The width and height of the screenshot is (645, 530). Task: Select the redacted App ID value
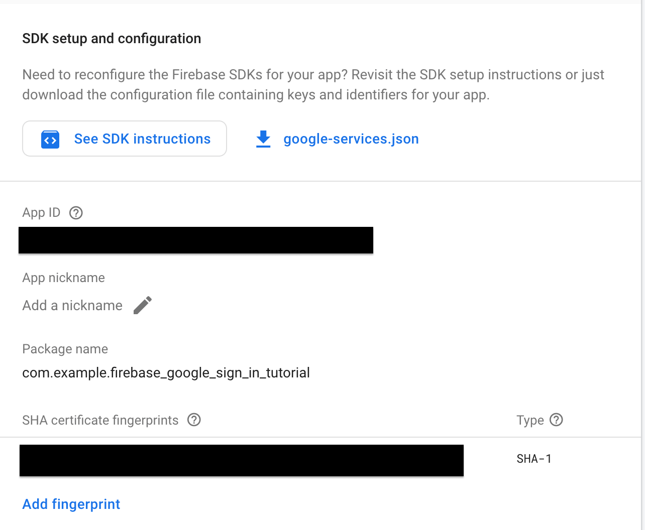pyautogui.click(x=196, y=240)
